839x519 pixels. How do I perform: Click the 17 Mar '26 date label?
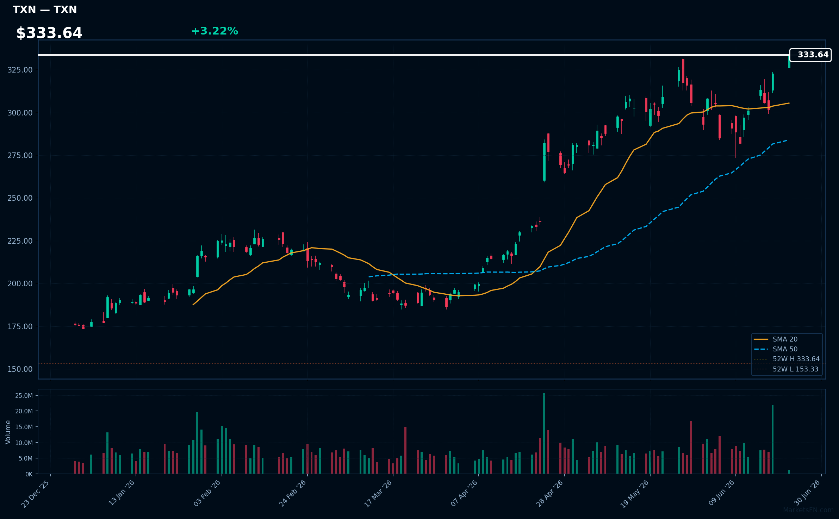pos(378,494)
